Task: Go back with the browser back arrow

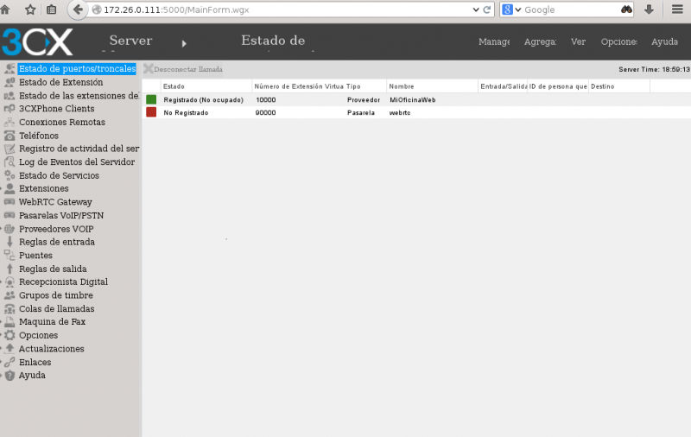Action: (x=78, y=9)
